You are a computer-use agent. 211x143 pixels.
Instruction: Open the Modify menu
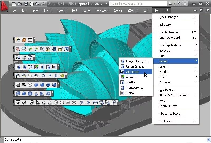(118, 10)
